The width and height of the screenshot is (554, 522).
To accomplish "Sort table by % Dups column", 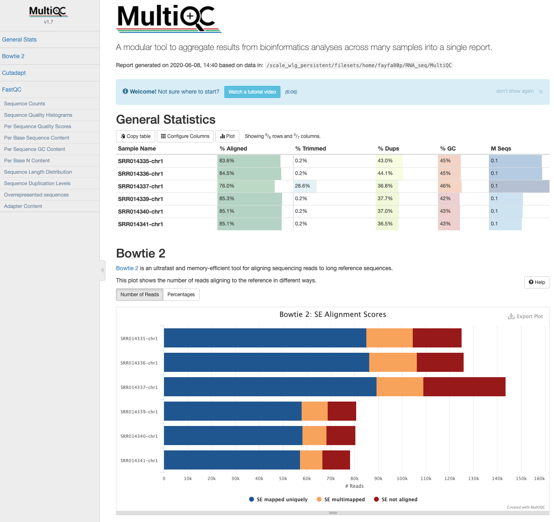I will (388, 149).
